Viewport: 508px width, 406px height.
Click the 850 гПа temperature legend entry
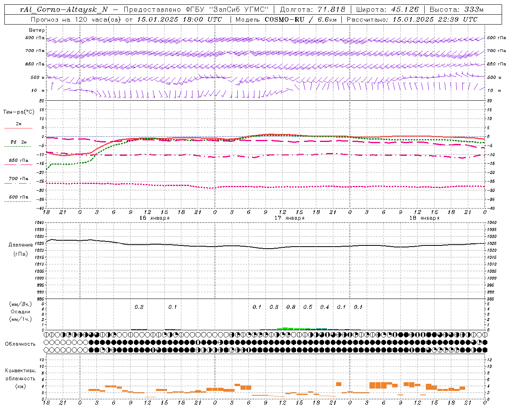(19, 161)
